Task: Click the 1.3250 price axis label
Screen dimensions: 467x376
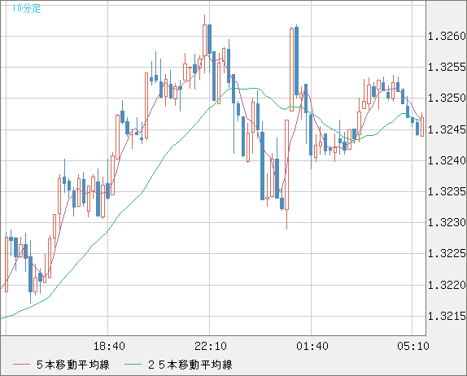Action: click(447, 98)
